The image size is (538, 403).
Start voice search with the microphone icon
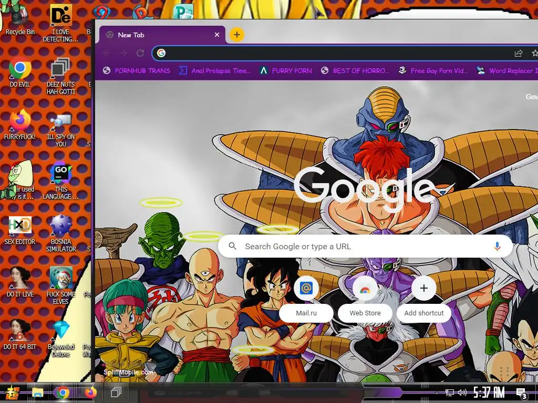coord(497,246)
